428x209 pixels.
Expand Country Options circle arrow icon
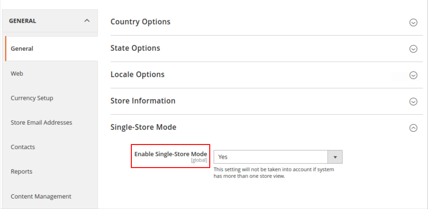coord(413,22)
